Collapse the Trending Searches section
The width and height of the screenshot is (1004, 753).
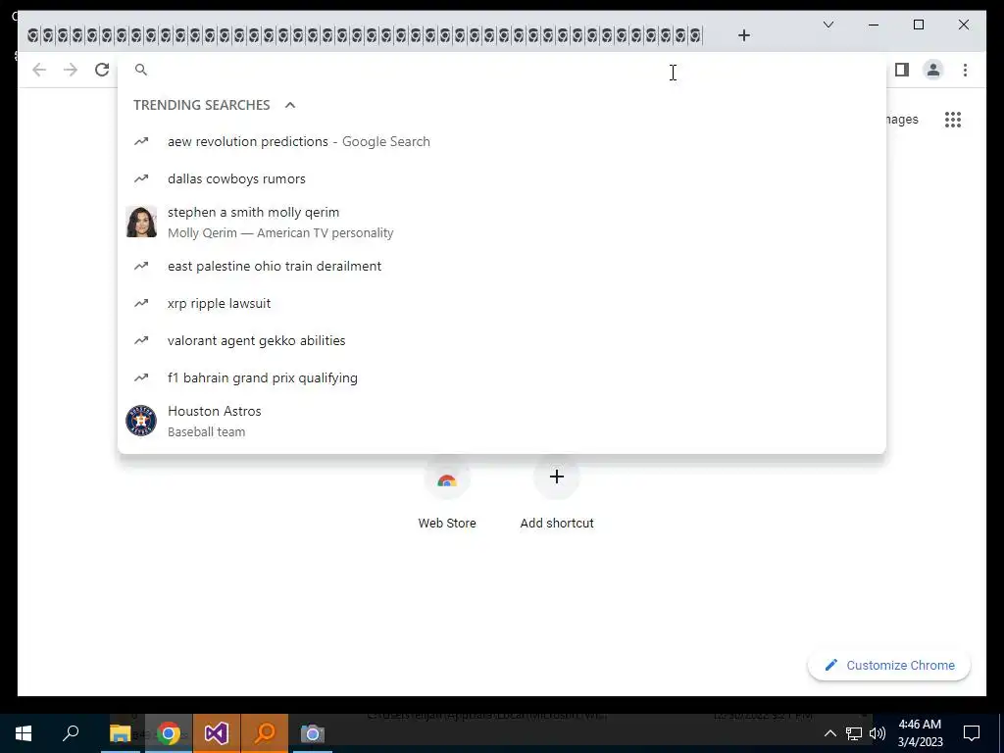click(x=290, y=105)
